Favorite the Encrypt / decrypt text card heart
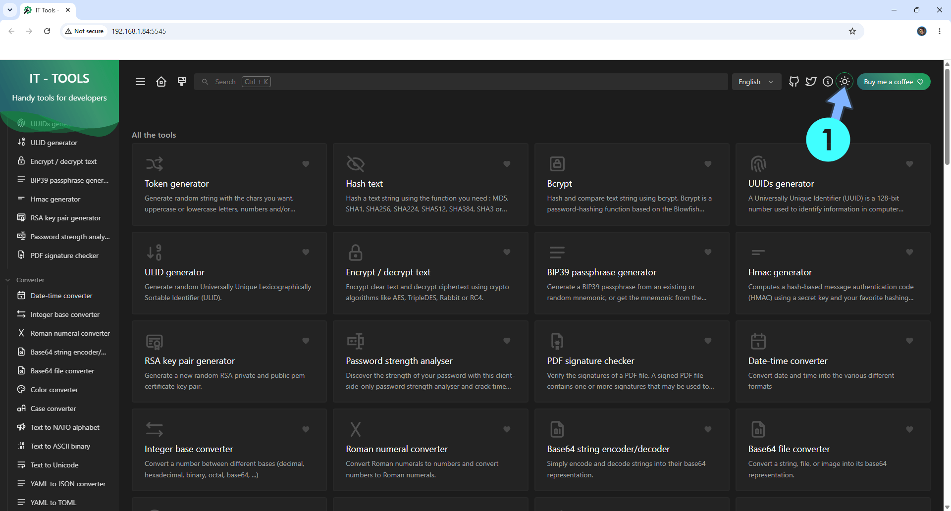Screen dimensions: 951x511 [x=507, y=252]
